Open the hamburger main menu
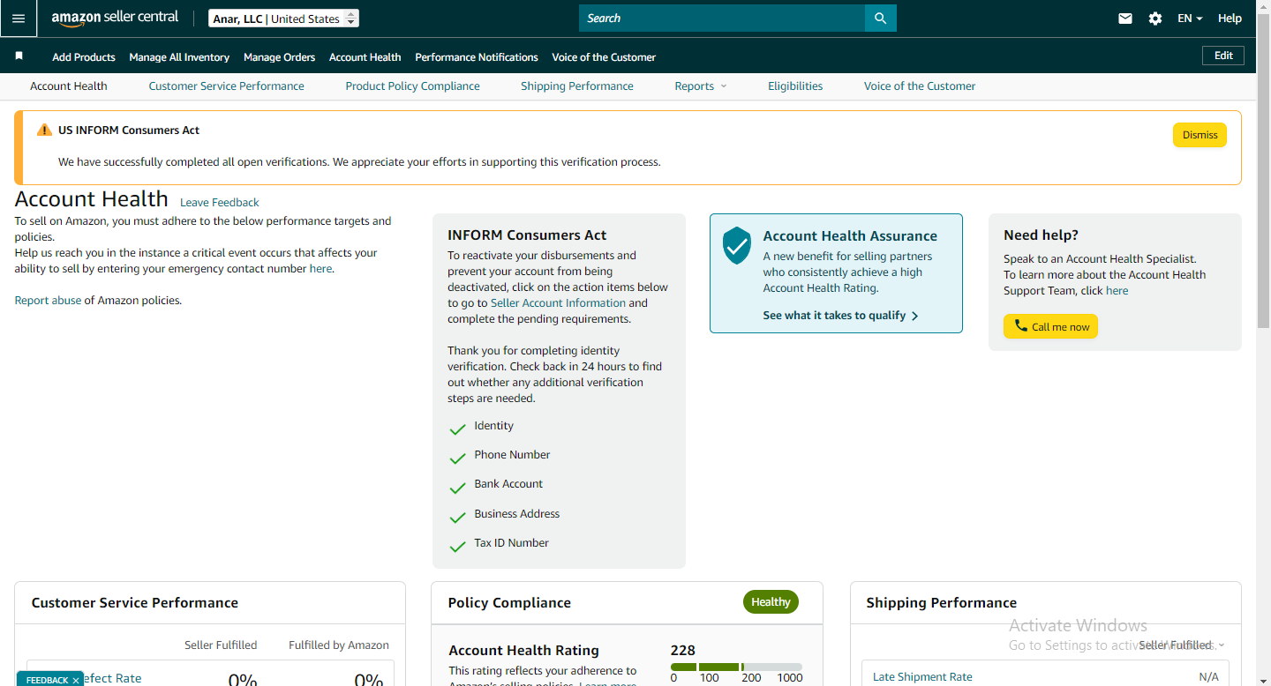The image size is (1271, 686). click(19, 19)
